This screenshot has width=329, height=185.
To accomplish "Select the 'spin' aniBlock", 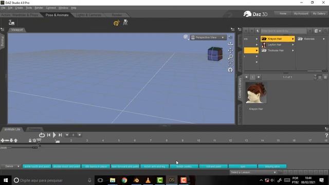I will (x=243, y=166).
